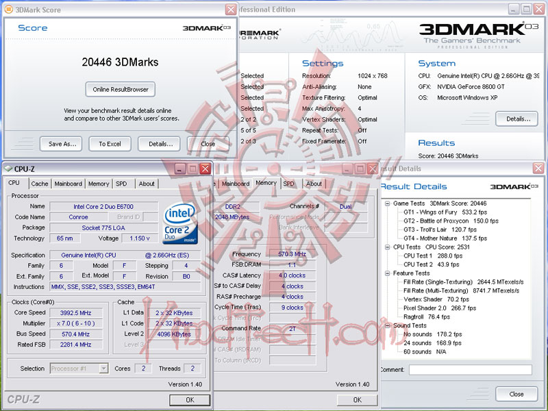Click the Intel Core 2 Duo logo
Viewport: 548px width, 411px height.
180,223
